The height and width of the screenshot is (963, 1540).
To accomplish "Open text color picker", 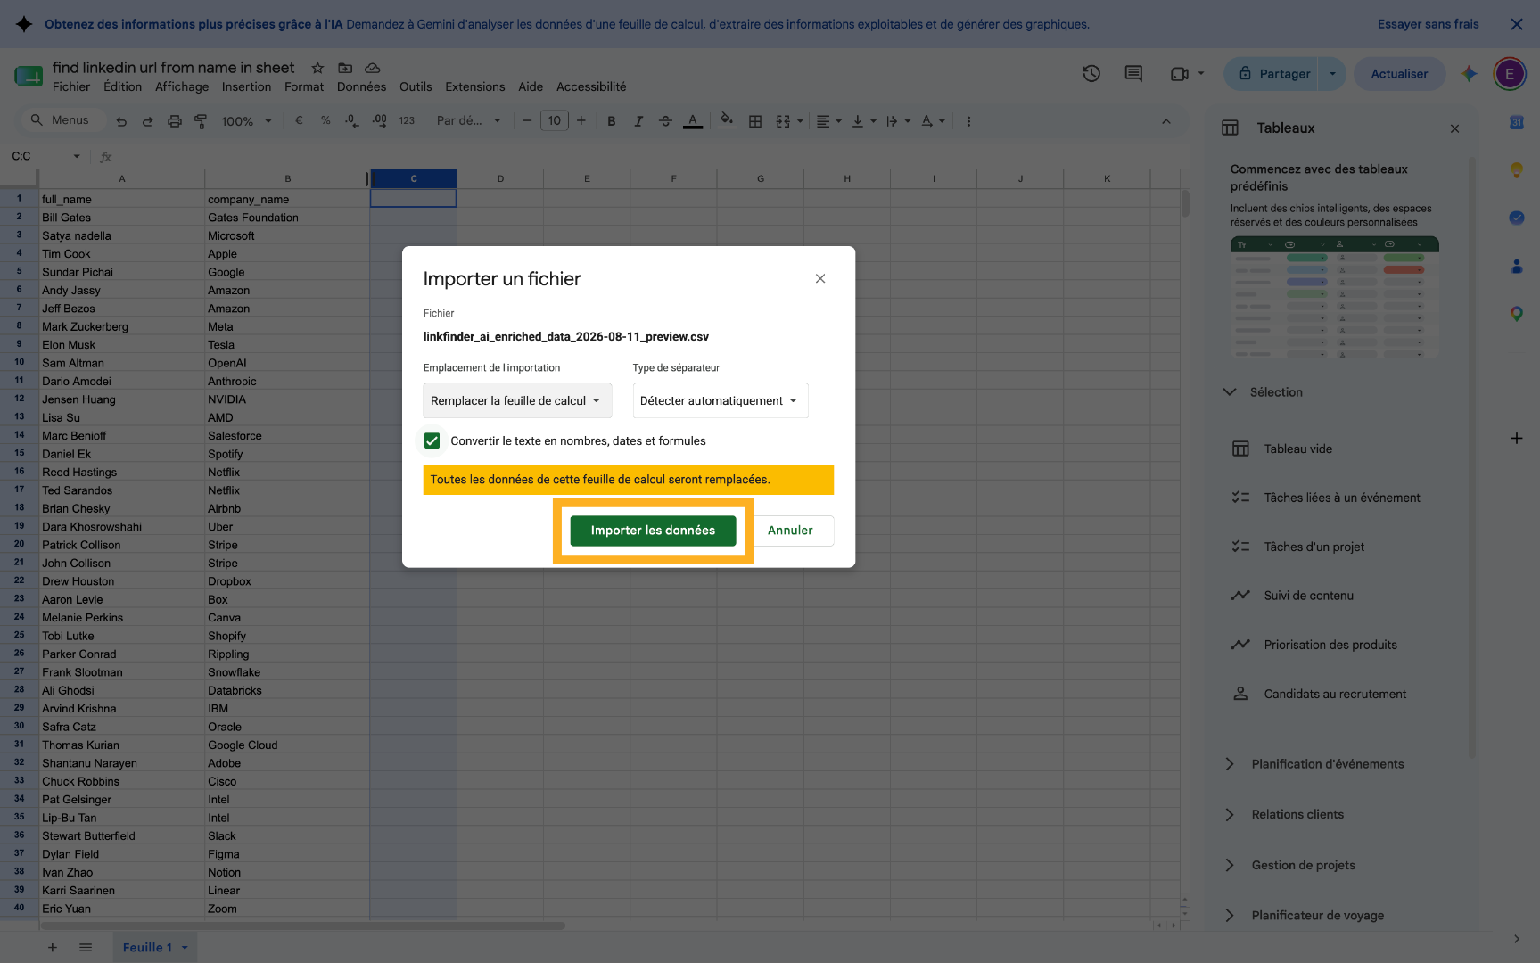I will coord(693,121).
